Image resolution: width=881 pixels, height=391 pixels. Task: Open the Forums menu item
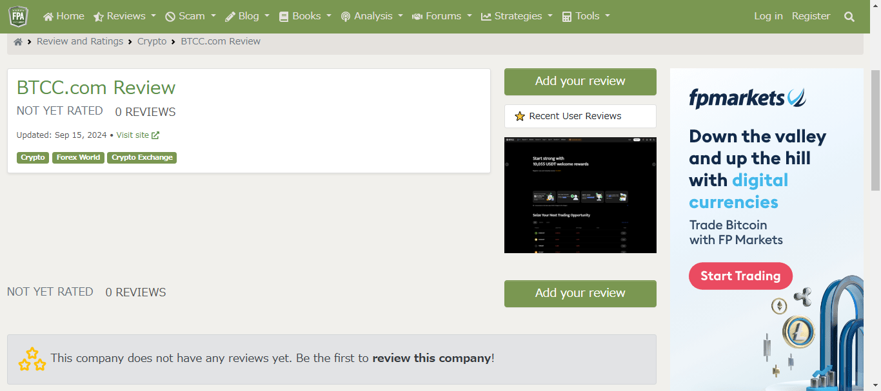tap(442, 16)
